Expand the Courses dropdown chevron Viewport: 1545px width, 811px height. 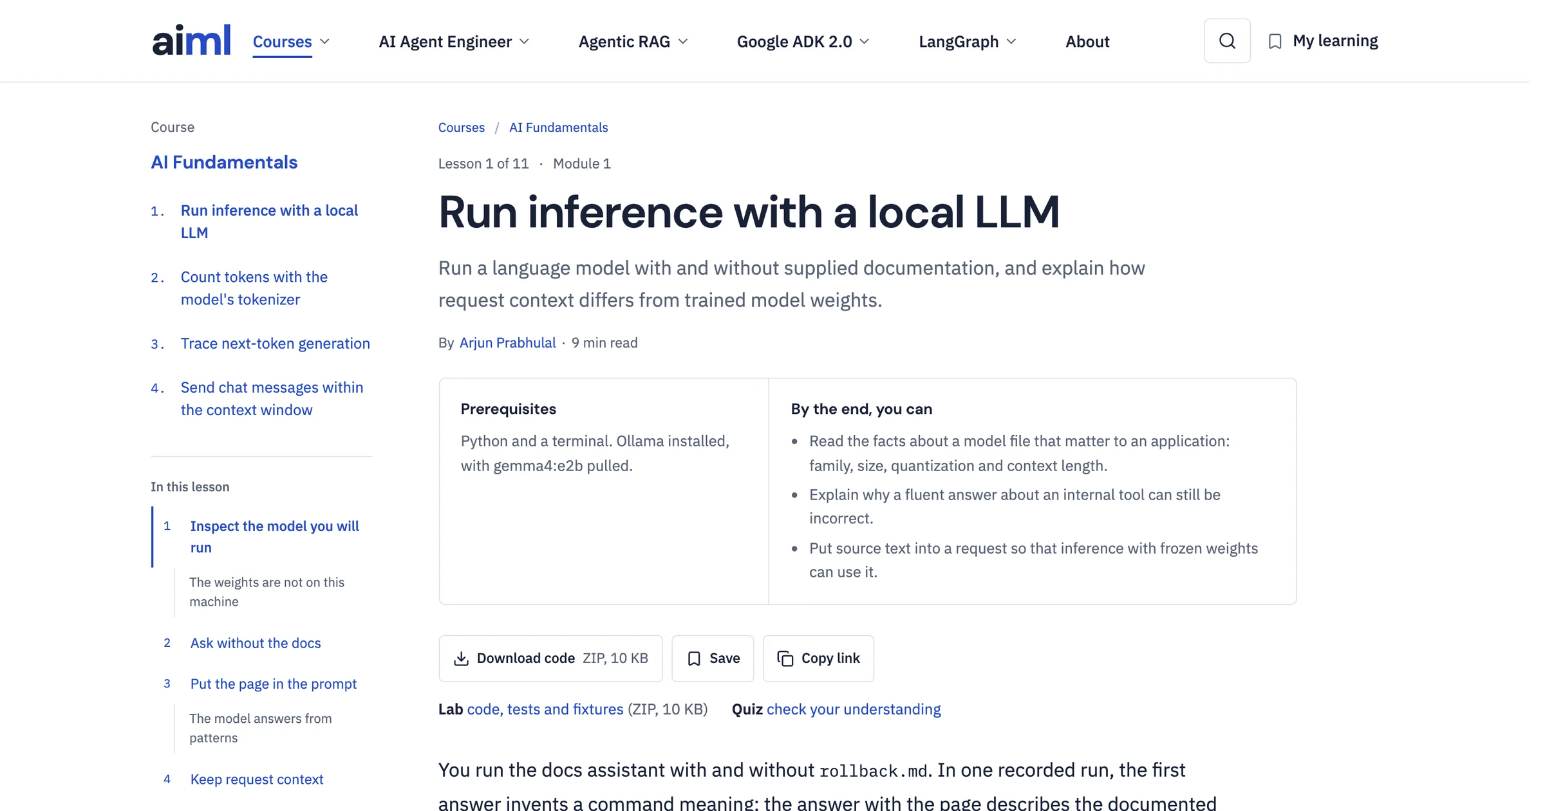click(x=324, y=41)
